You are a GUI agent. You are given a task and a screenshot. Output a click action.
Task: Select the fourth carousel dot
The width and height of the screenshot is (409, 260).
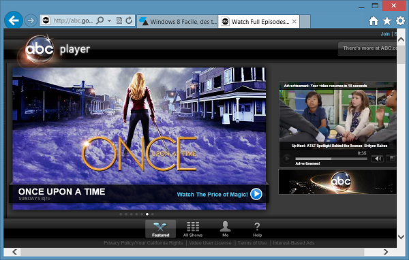[136, 214]
